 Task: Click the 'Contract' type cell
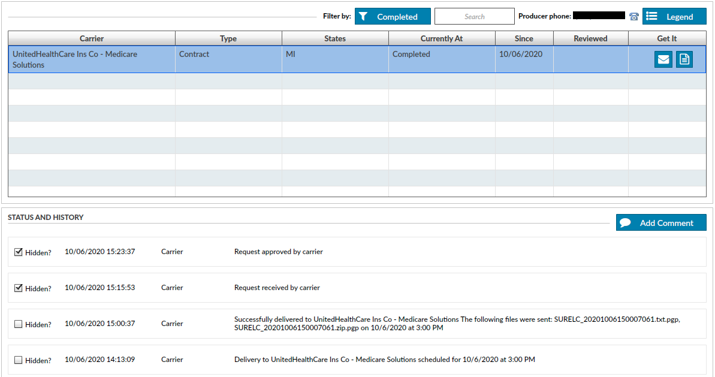(228, 59)
